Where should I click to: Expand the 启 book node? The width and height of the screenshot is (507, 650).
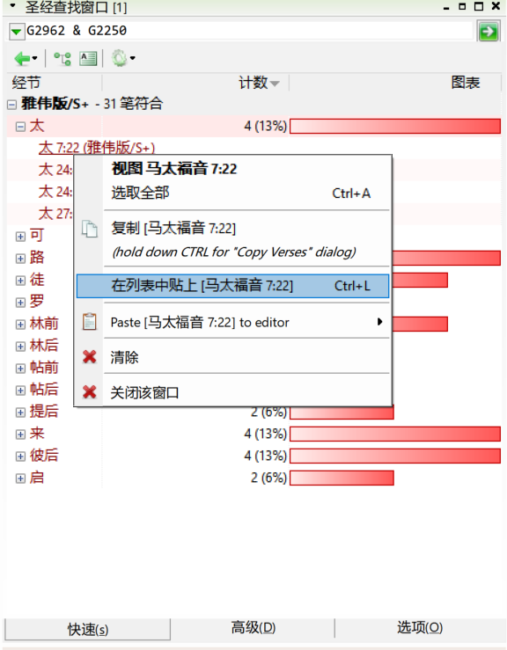(x=20, y=478)
